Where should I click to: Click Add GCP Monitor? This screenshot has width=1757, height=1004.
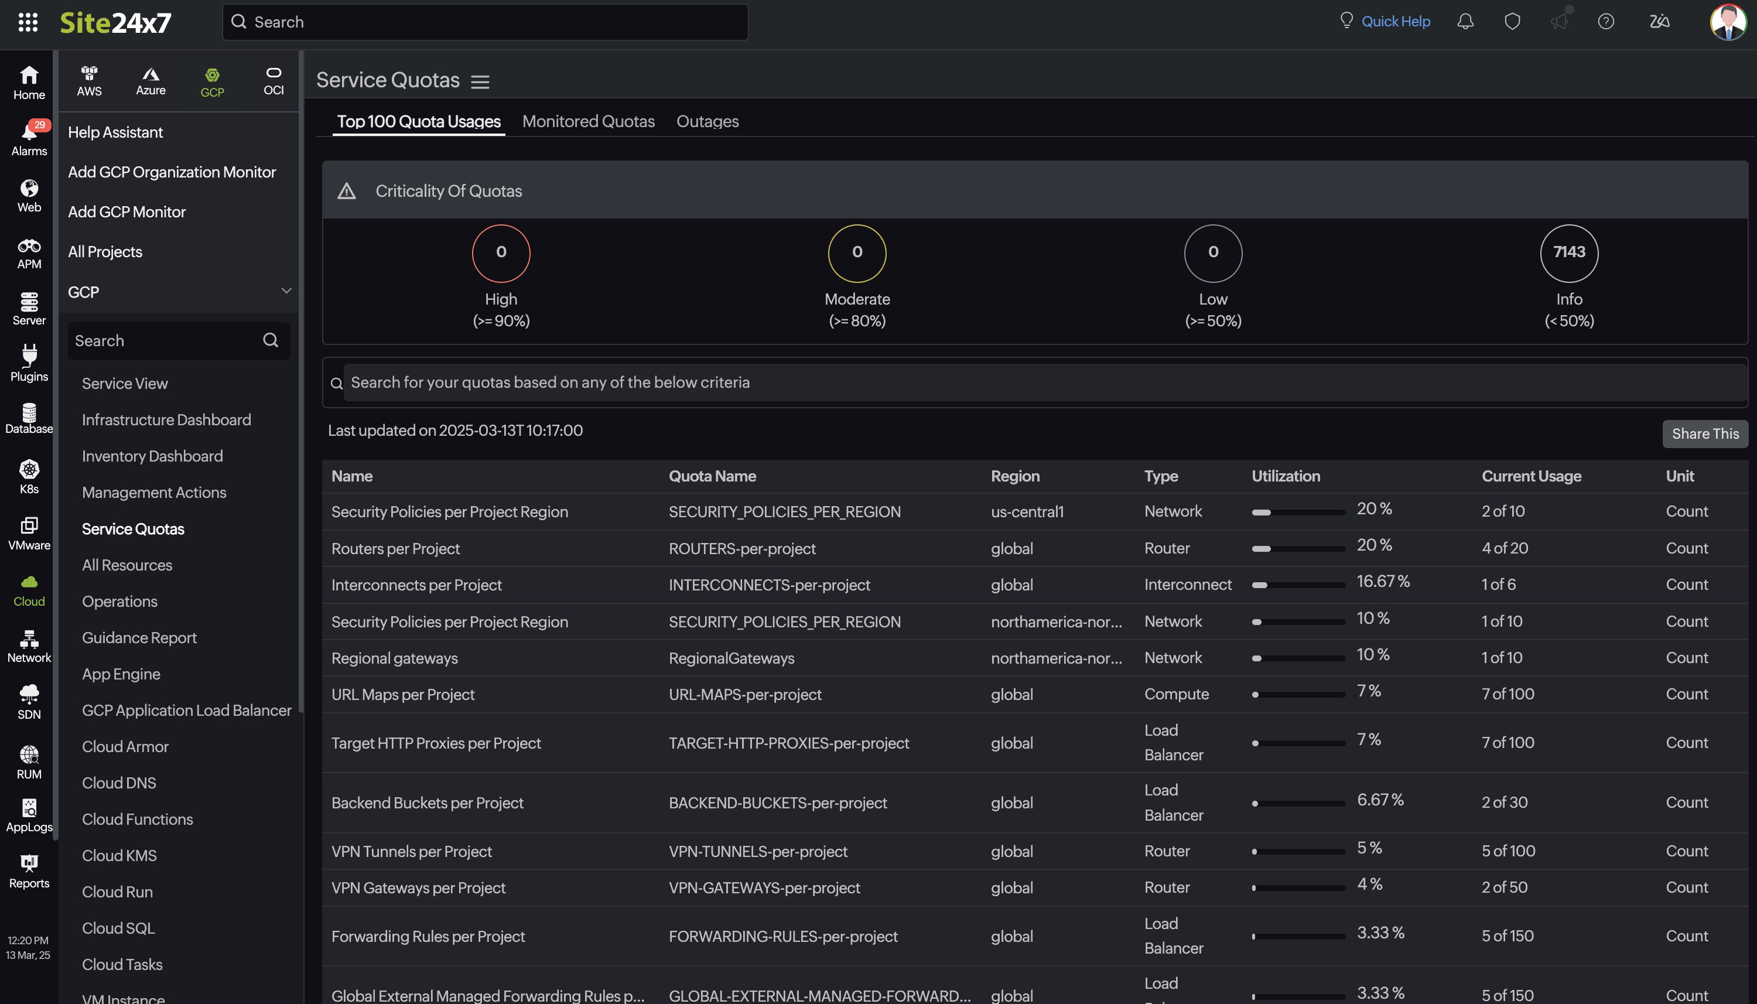(127, 211)
